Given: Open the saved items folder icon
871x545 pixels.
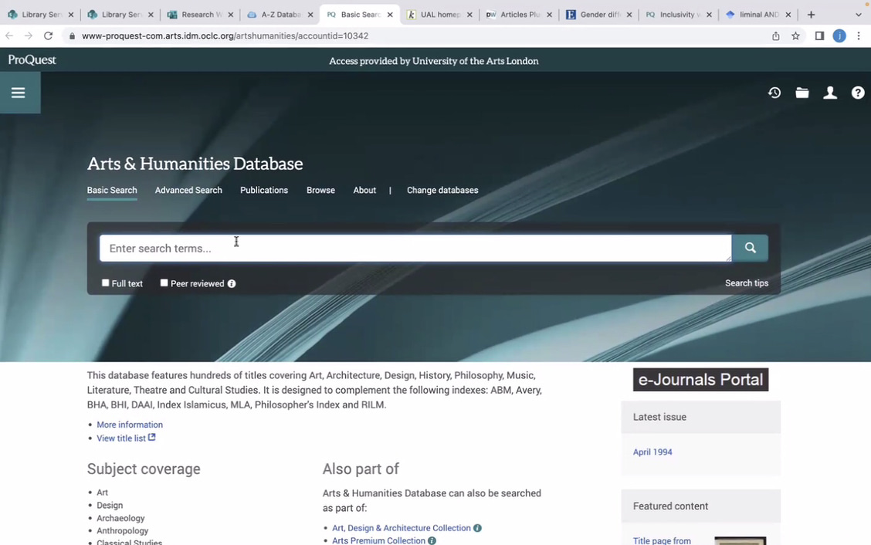Looking at the screenshot, I should [802, 93].
